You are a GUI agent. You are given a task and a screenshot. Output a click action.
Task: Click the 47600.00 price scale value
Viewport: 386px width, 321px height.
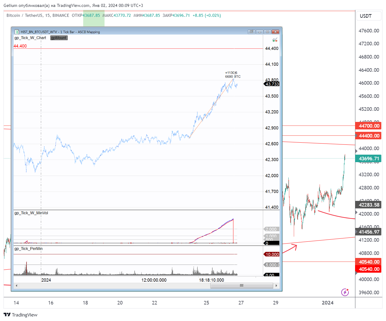pyautogui.click(x=369, y=31)
